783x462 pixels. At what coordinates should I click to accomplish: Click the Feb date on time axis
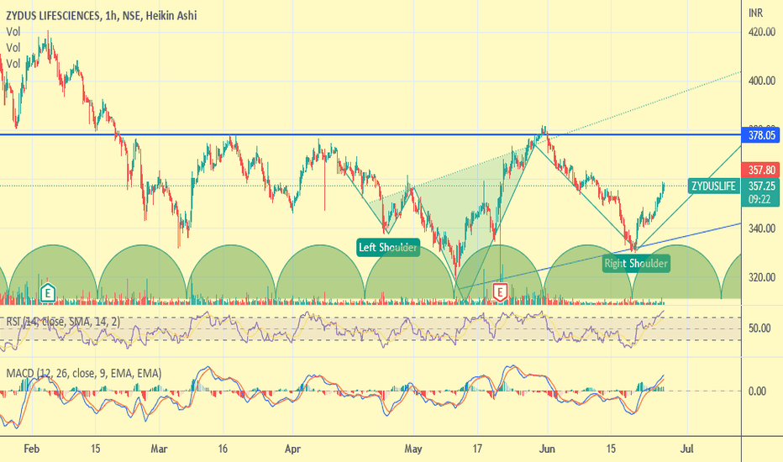[x=31, y=449]
